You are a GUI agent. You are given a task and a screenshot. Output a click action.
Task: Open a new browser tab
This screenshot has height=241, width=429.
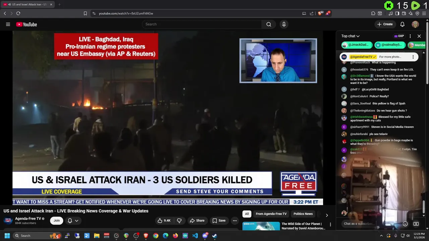[x=59, y=4]
